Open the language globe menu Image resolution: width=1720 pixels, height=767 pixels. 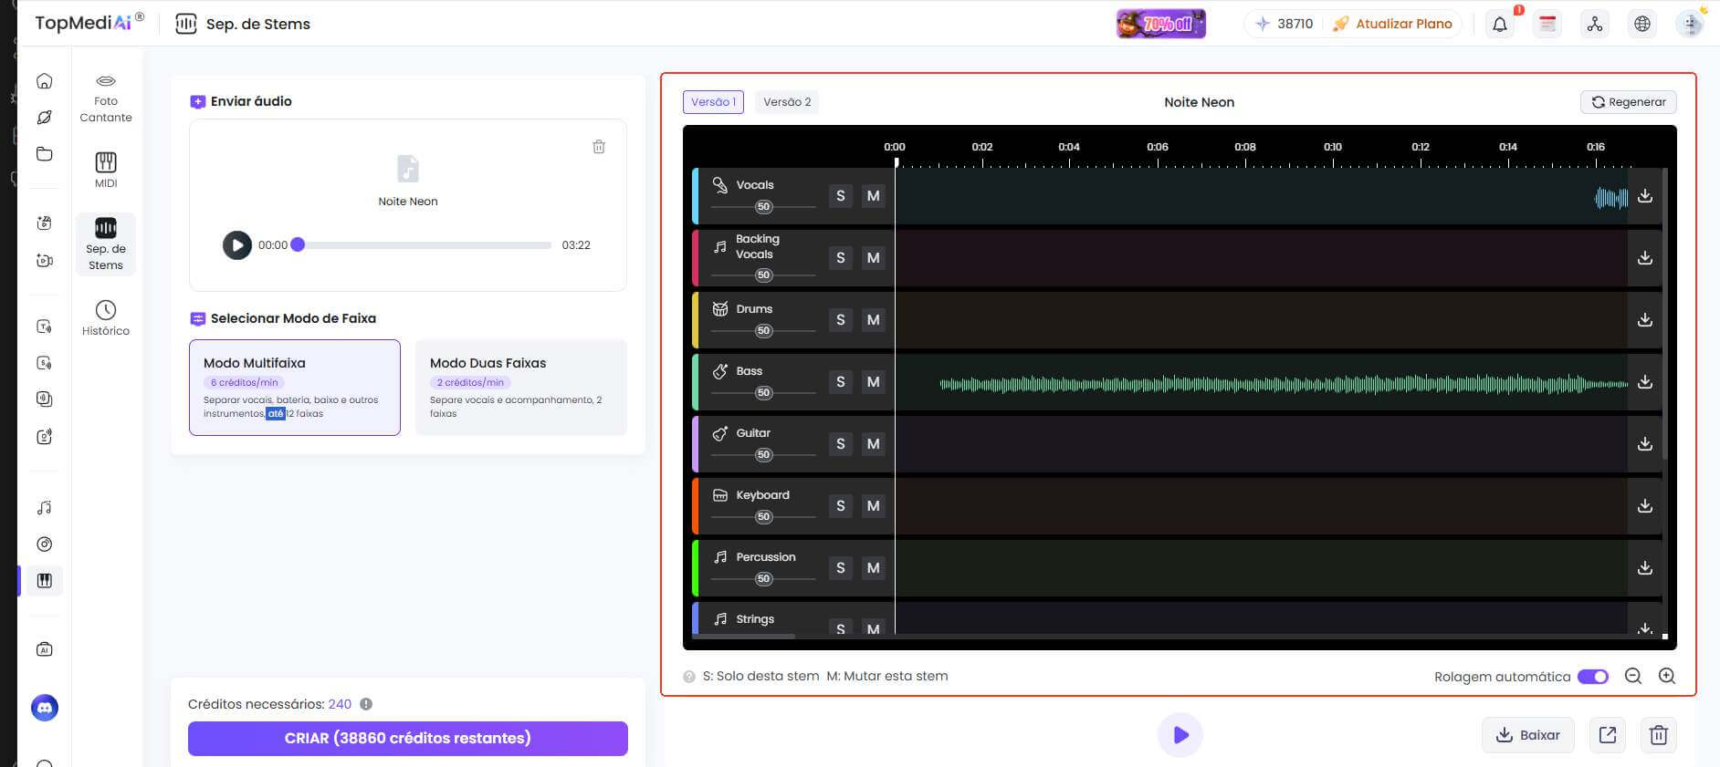tap(1641, 25)
